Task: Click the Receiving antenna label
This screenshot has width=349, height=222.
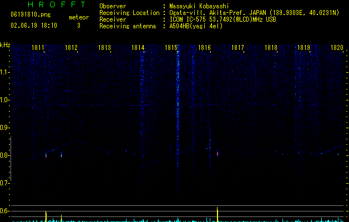Action: (128, 26)
